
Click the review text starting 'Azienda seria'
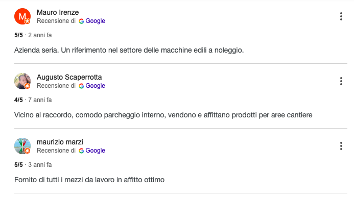(x=129, y=50)
